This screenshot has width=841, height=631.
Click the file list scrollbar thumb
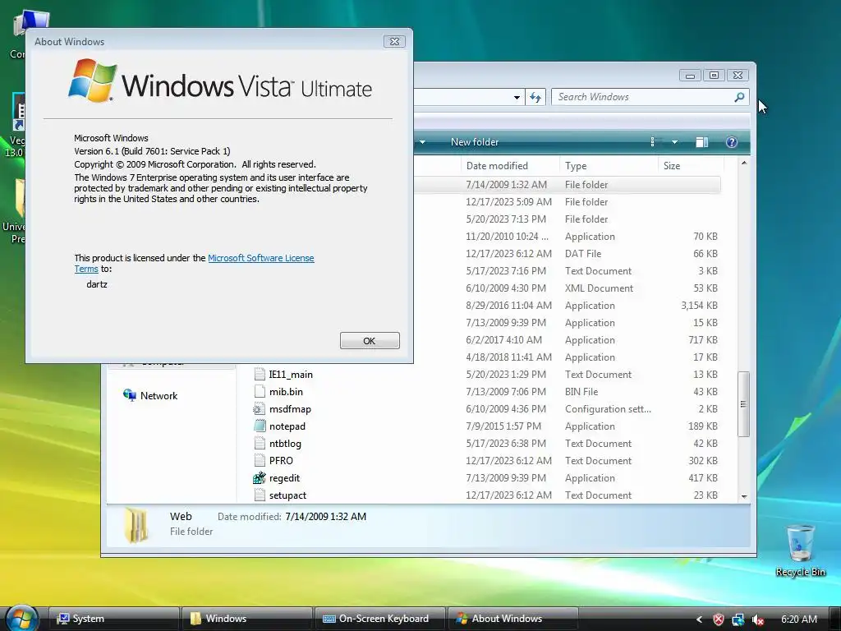pos(744,404)
